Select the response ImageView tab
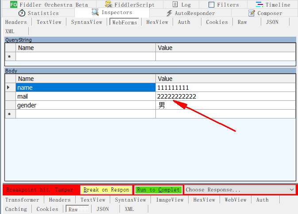This screenshot has height=214, width=298. (170, 200)
